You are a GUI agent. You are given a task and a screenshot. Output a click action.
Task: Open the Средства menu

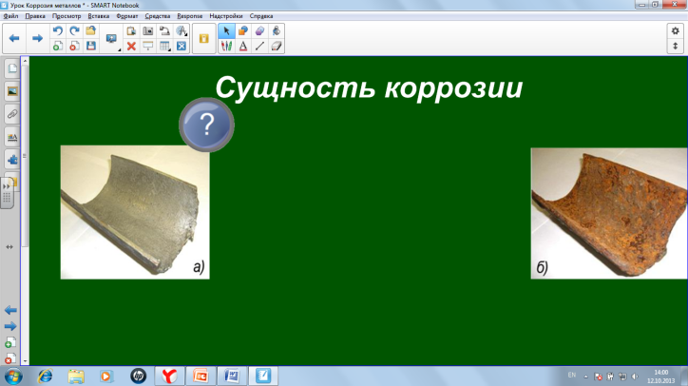[158, 16]
